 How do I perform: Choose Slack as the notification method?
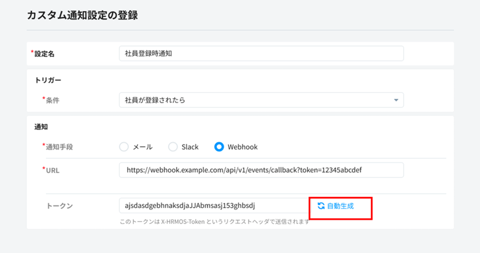173,147
